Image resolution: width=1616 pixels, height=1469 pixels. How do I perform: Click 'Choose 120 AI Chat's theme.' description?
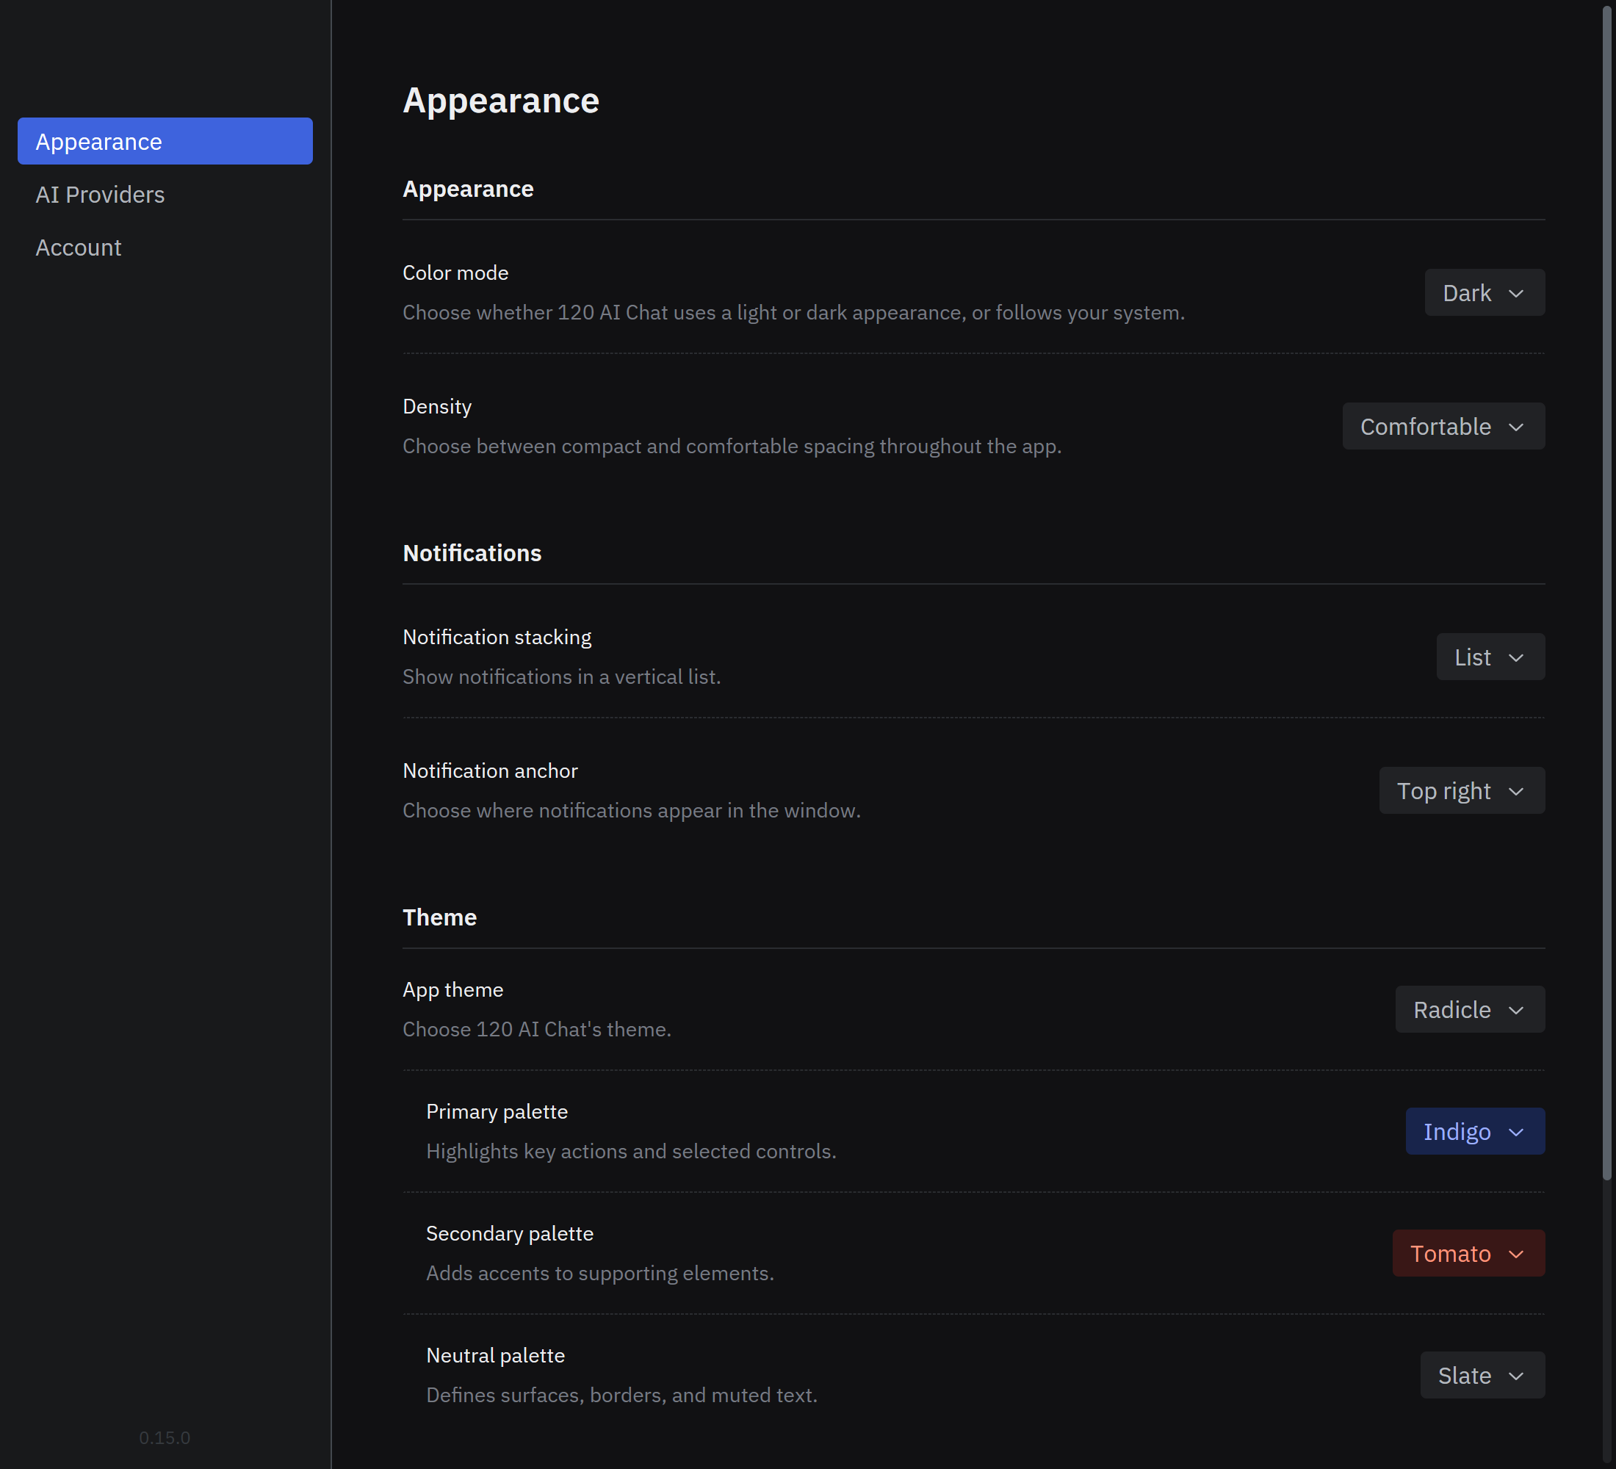point(537,1030)
